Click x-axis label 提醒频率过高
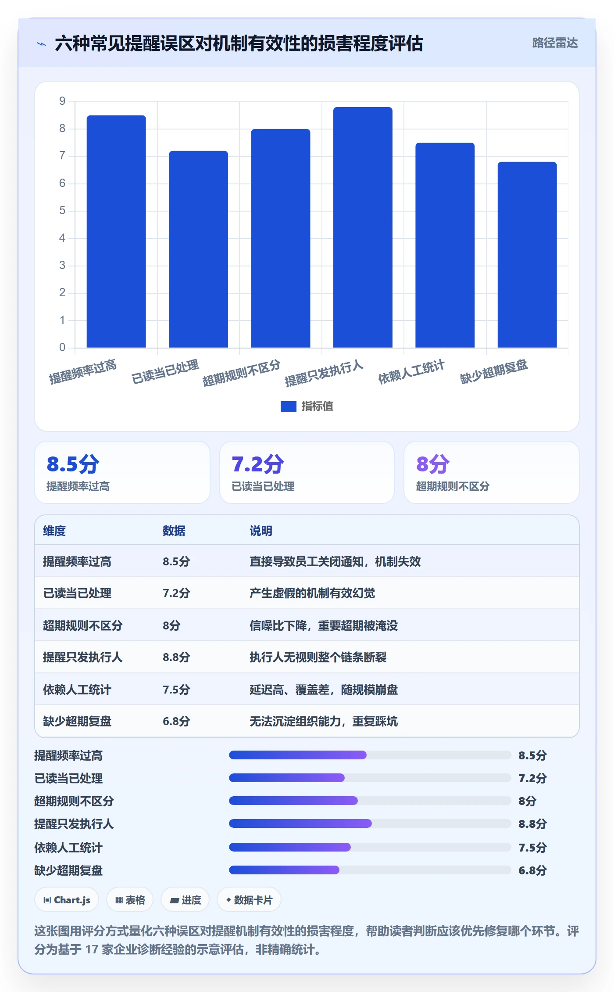The height and width of the screenshot is (992, 614). (83, 372)
